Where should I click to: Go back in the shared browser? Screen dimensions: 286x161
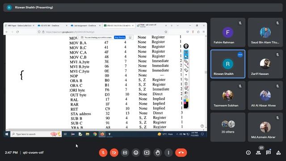tap(7, 32)
